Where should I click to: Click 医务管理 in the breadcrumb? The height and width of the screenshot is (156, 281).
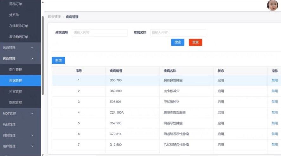coord(54,17)
